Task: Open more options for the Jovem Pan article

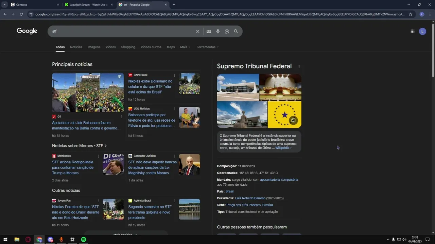Action: [x=99, y=201]
